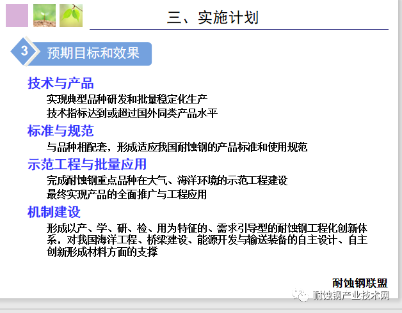Click the WeChat logo watermark icon
The image size is (402, 313).
pyautogui.click(x=300, y=295)
